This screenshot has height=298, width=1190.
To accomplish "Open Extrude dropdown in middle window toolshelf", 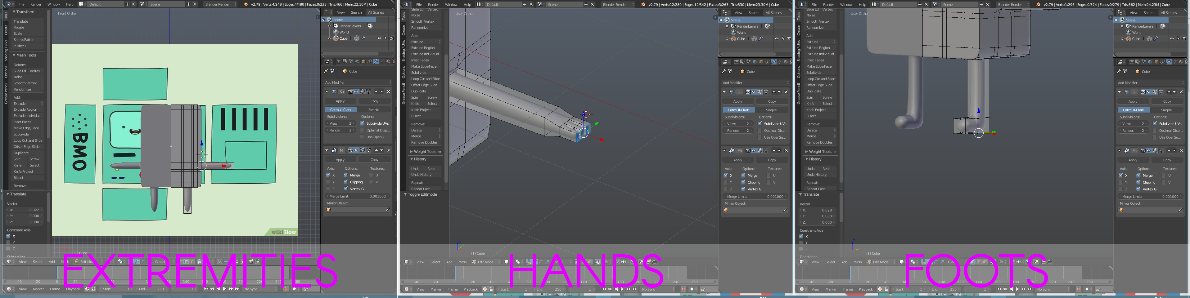I will tap(426, 42).
